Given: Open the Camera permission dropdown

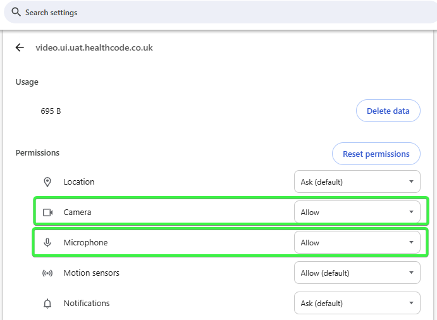Looking at the screenshot, I should 357,212.
